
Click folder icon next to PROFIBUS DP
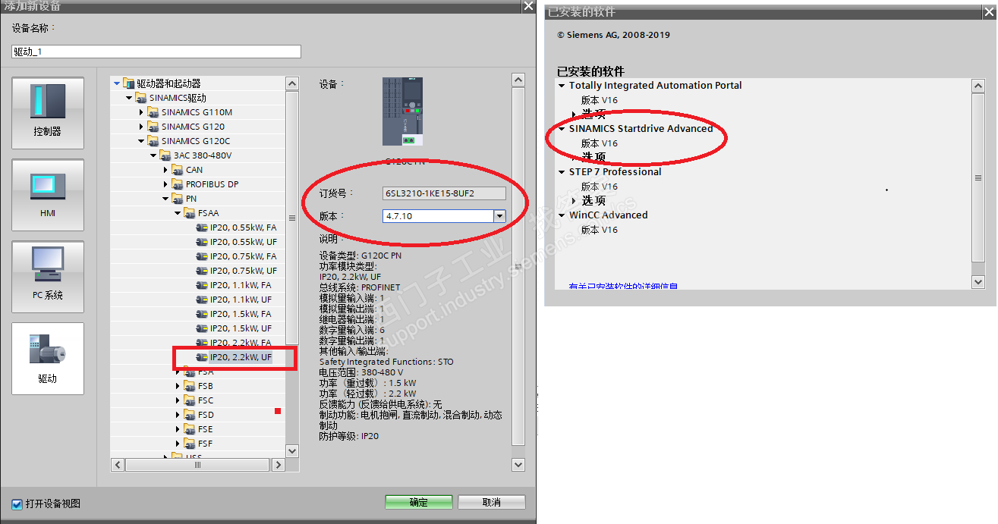pos(178,184)
